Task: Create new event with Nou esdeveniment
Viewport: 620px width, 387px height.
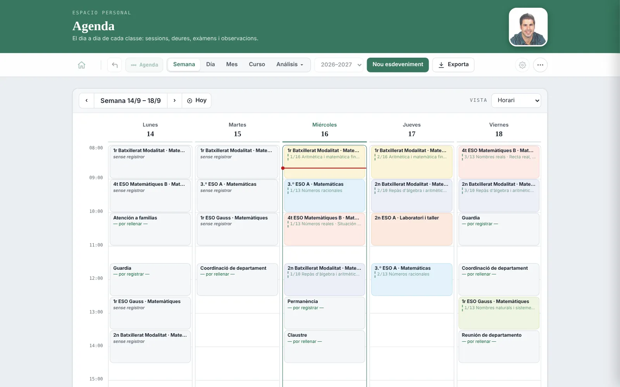Action: point(398,65)
